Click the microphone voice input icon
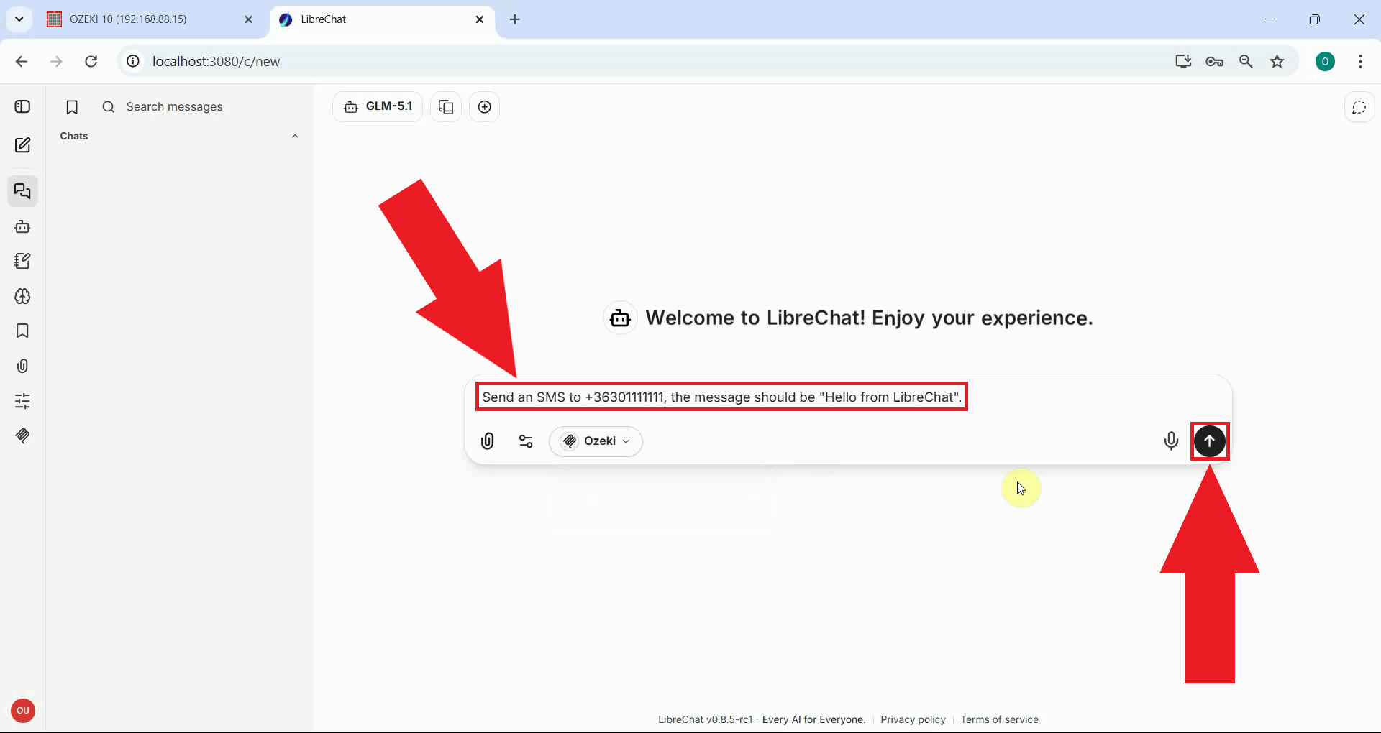1381x733 pixels. click(x=1171, y=441)
